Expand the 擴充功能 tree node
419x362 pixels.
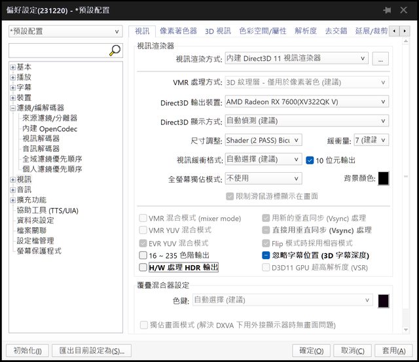[13, 200]
